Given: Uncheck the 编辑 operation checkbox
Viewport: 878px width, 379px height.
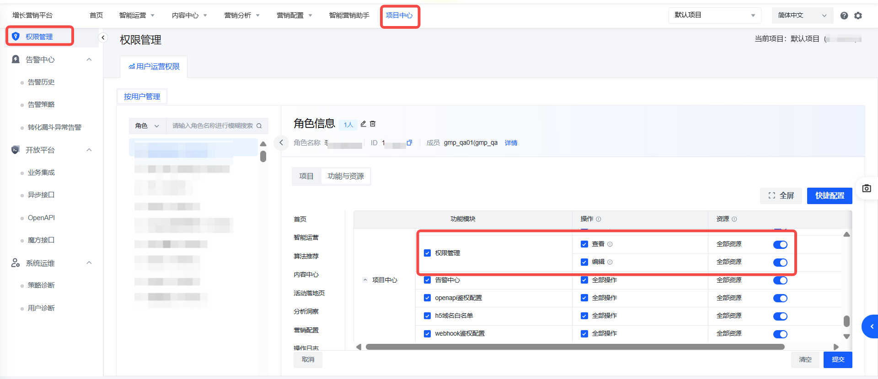Looking at the screenshot, I should [x=584, y=262].
